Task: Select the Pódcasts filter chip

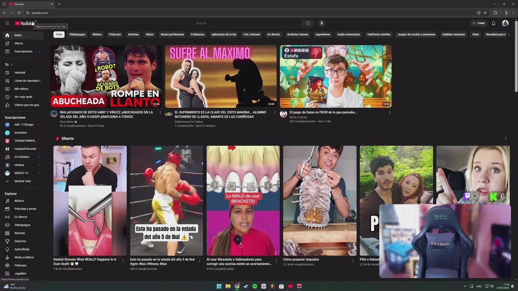Action: tap(115, 34)
